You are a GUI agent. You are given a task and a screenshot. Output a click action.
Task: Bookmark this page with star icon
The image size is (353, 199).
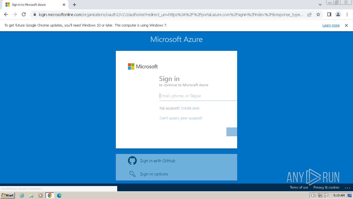[318, 14]
